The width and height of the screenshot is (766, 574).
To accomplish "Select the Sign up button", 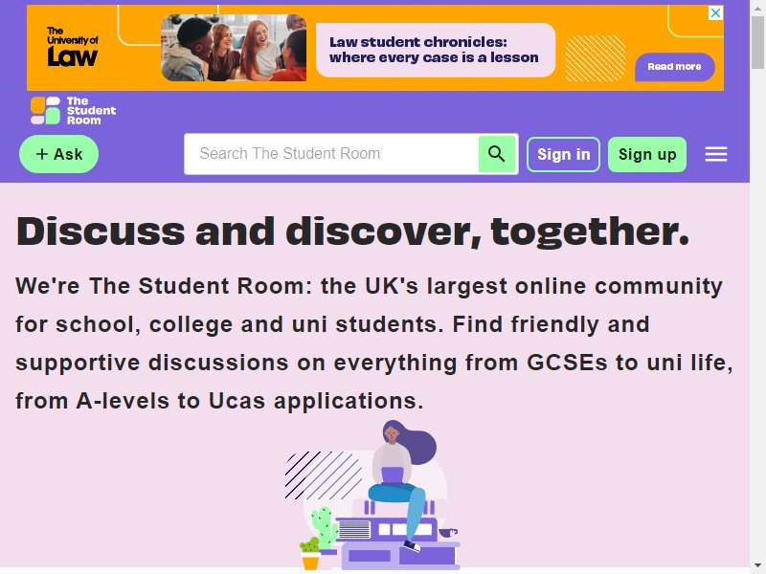I will pyautogui.click(x=647, y=155).
